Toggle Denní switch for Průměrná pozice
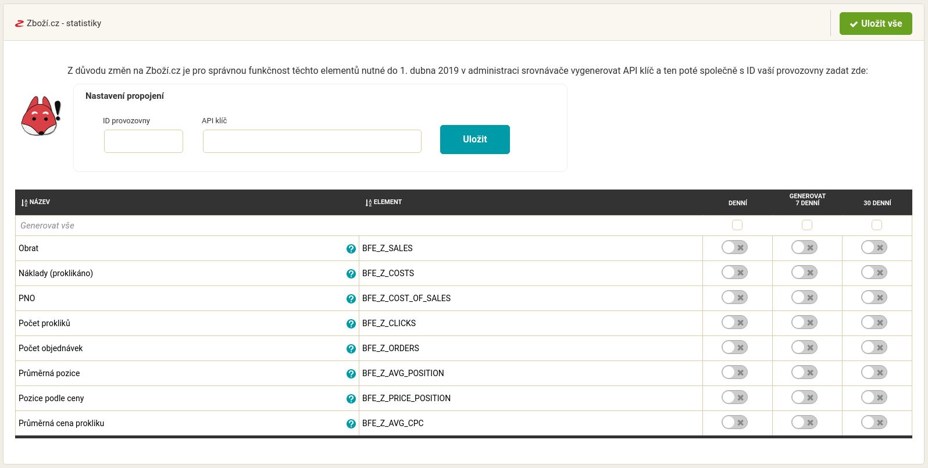Viewport: 928px width, 468px height. coord(734,373)
